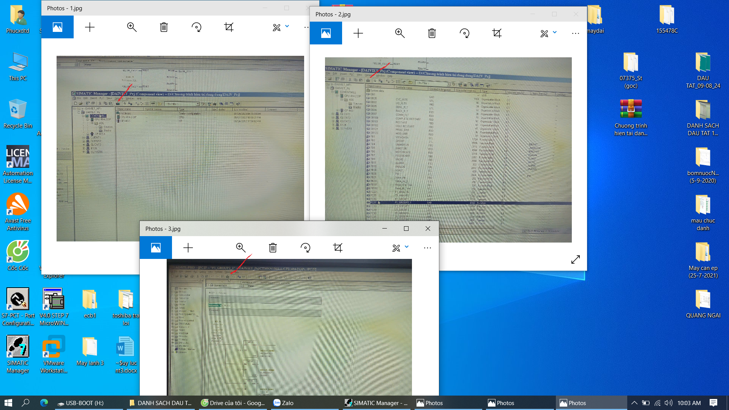Open Edit & Create dropdown in 1.jpg window
Screen dimensions: 729x410
(x=281, y=27)
